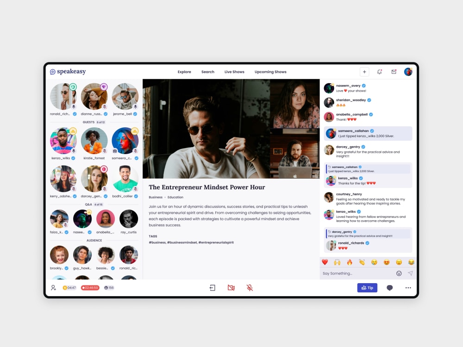463x347 pixels.
Task: Click the #business tag
Action: 157,242
